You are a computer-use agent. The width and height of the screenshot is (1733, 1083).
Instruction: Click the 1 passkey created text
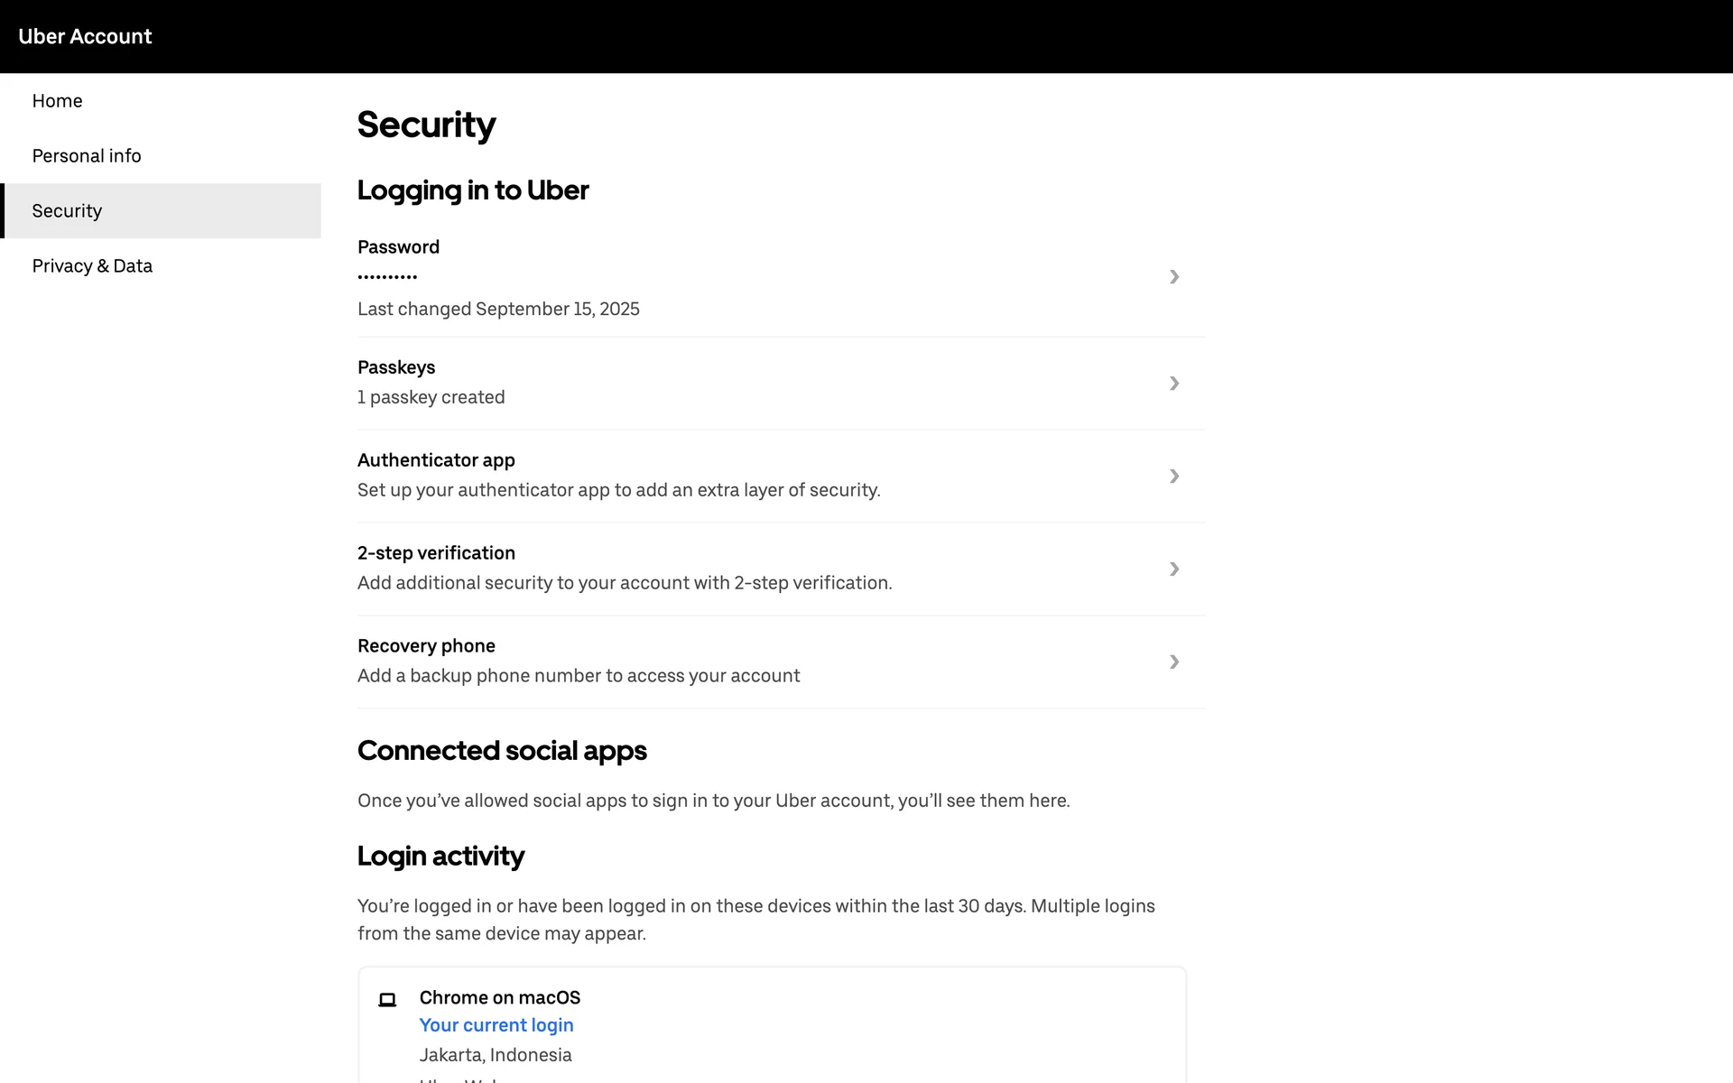[431, 397]
